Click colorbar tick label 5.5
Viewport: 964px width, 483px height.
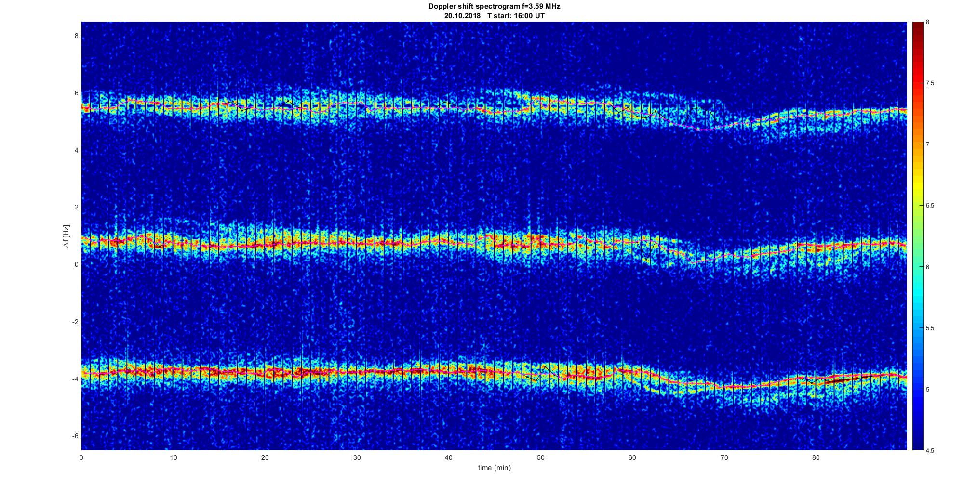click(x=930, y=328)
